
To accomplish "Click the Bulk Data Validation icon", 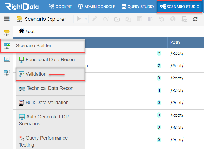I will [21, 103].
